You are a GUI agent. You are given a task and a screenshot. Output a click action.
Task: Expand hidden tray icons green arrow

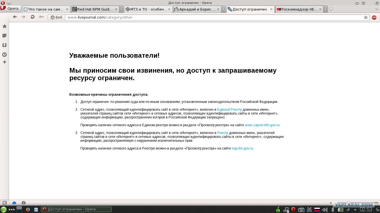click(x=355, y=209)
